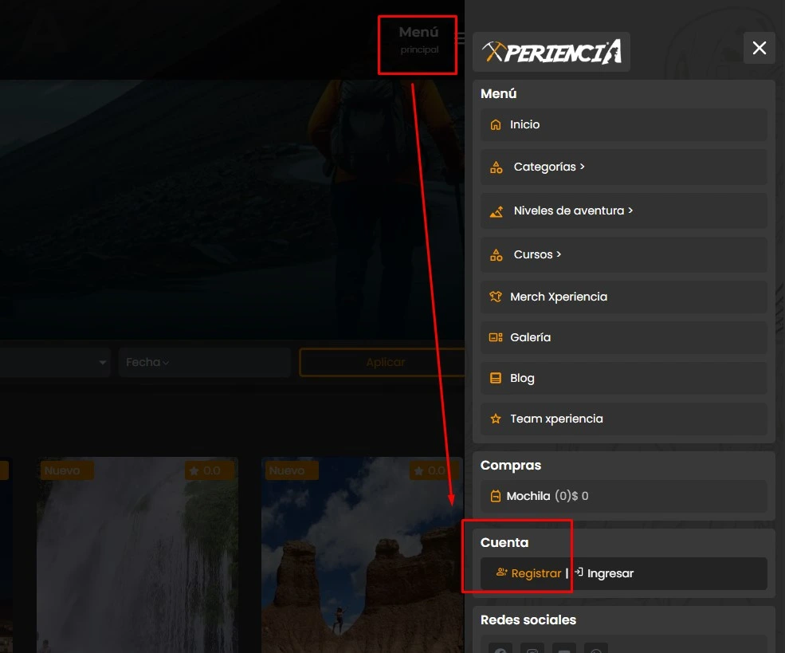Close the side menu with the X button
Viewport: 785px width, 653px height.
pyautogui.click(x=759, y=48)
